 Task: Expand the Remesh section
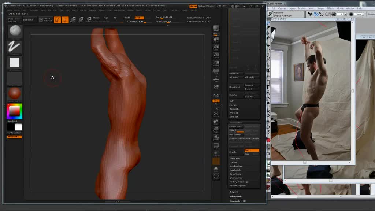[234, 109]
